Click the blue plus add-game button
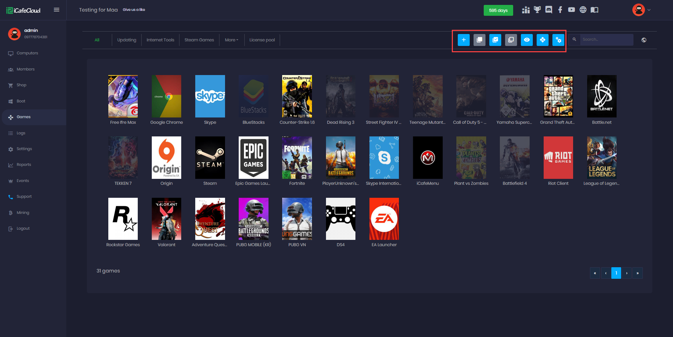Viewport: 673px width, 337px height. (463, 40)
